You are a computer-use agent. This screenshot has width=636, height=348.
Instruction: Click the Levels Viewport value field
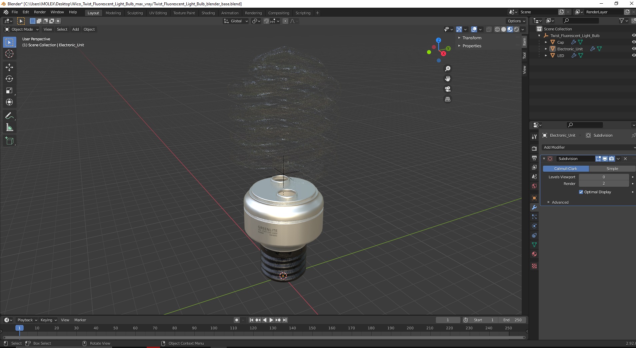[x=604, y=177]
